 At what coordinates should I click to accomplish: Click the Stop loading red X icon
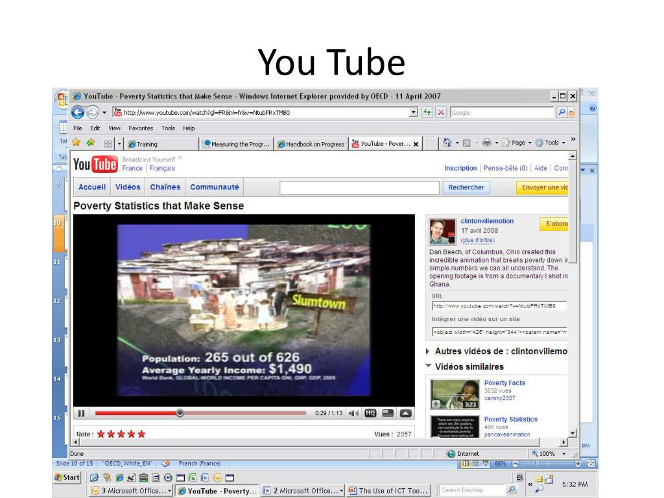point(441,112)
